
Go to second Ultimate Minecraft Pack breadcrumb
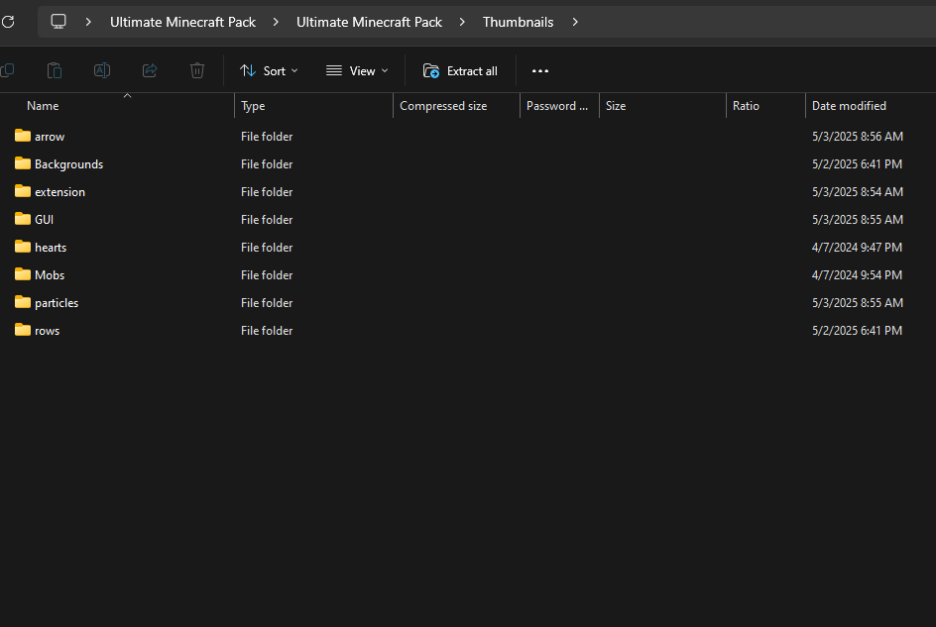click(x=369, y=22)
